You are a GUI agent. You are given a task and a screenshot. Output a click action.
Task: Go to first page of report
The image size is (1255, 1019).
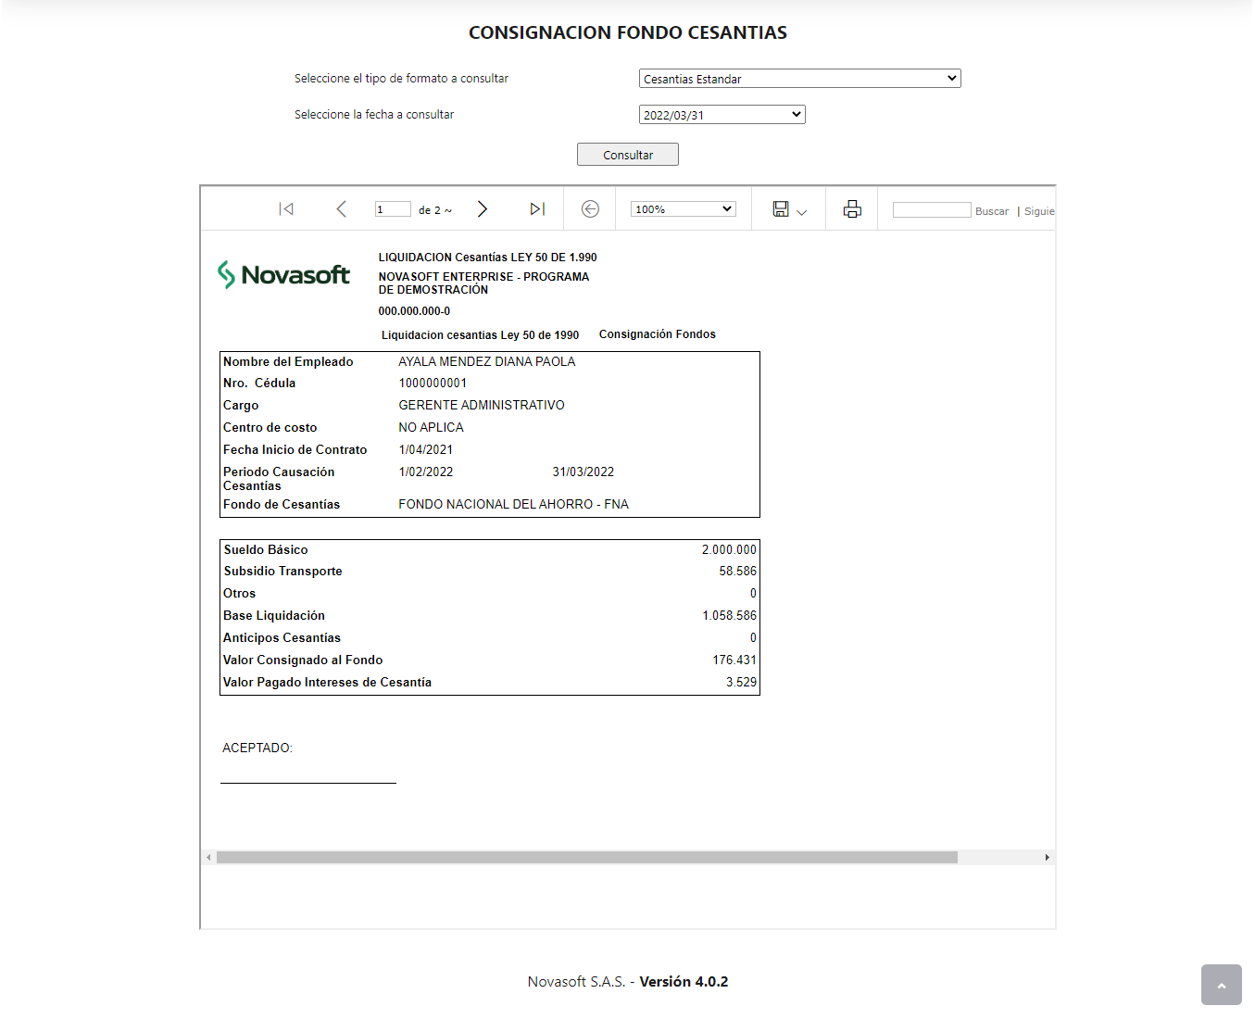point(286,209)
